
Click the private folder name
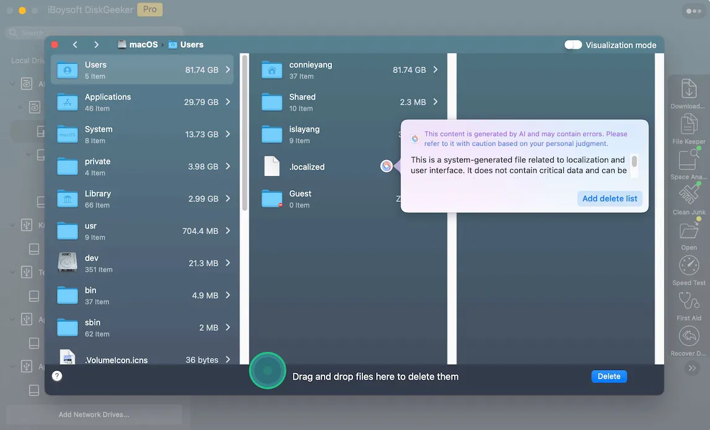(97, 162)
